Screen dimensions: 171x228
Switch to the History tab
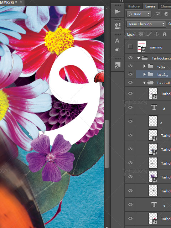point(134,6)
